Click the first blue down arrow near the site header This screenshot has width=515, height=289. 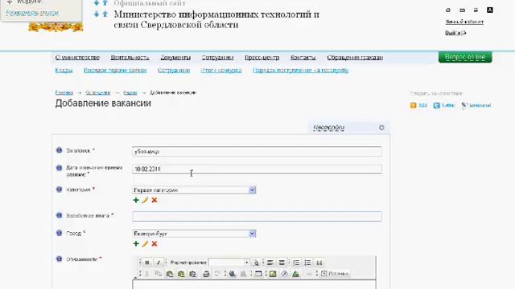tap(97, 3)
